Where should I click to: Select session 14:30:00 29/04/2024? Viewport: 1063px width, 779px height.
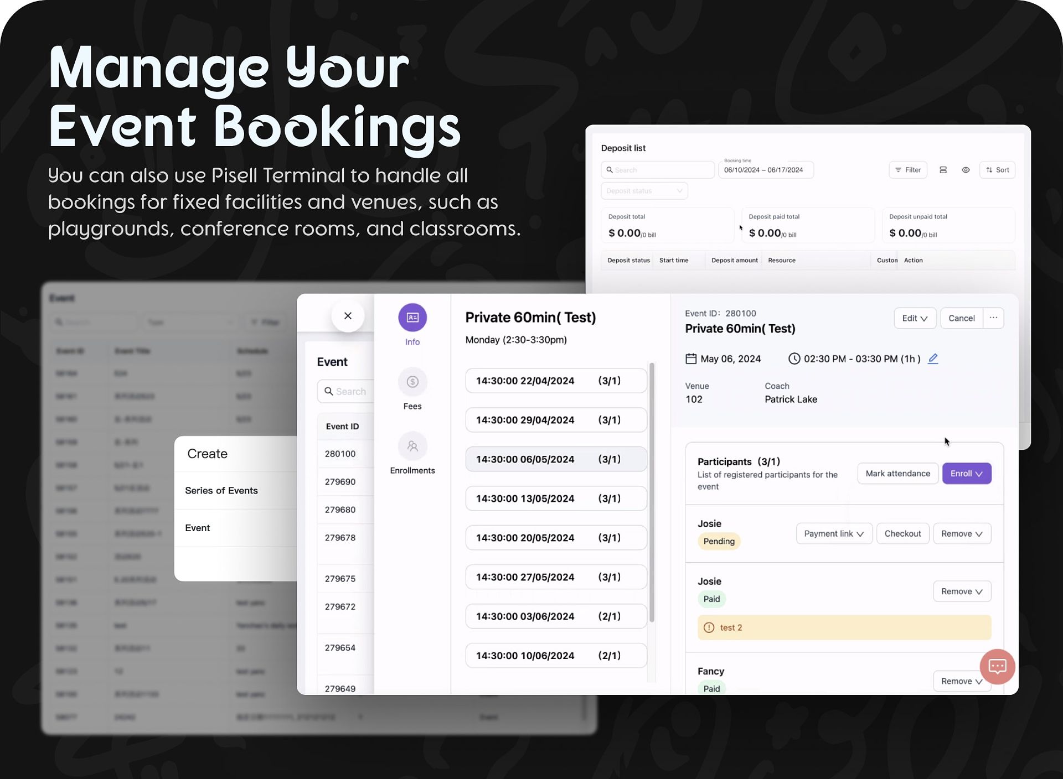pyautogui.click(x=556, y=420)
